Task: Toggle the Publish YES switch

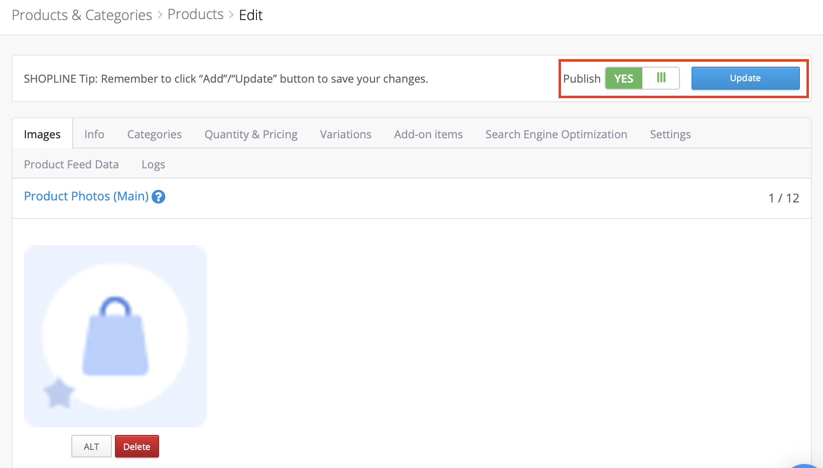Action: (x=642, y=78)
